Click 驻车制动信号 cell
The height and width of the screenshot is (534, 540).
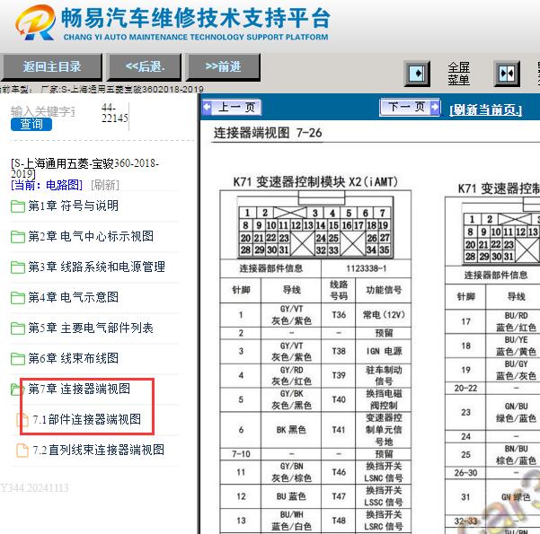tap(384, 375)
